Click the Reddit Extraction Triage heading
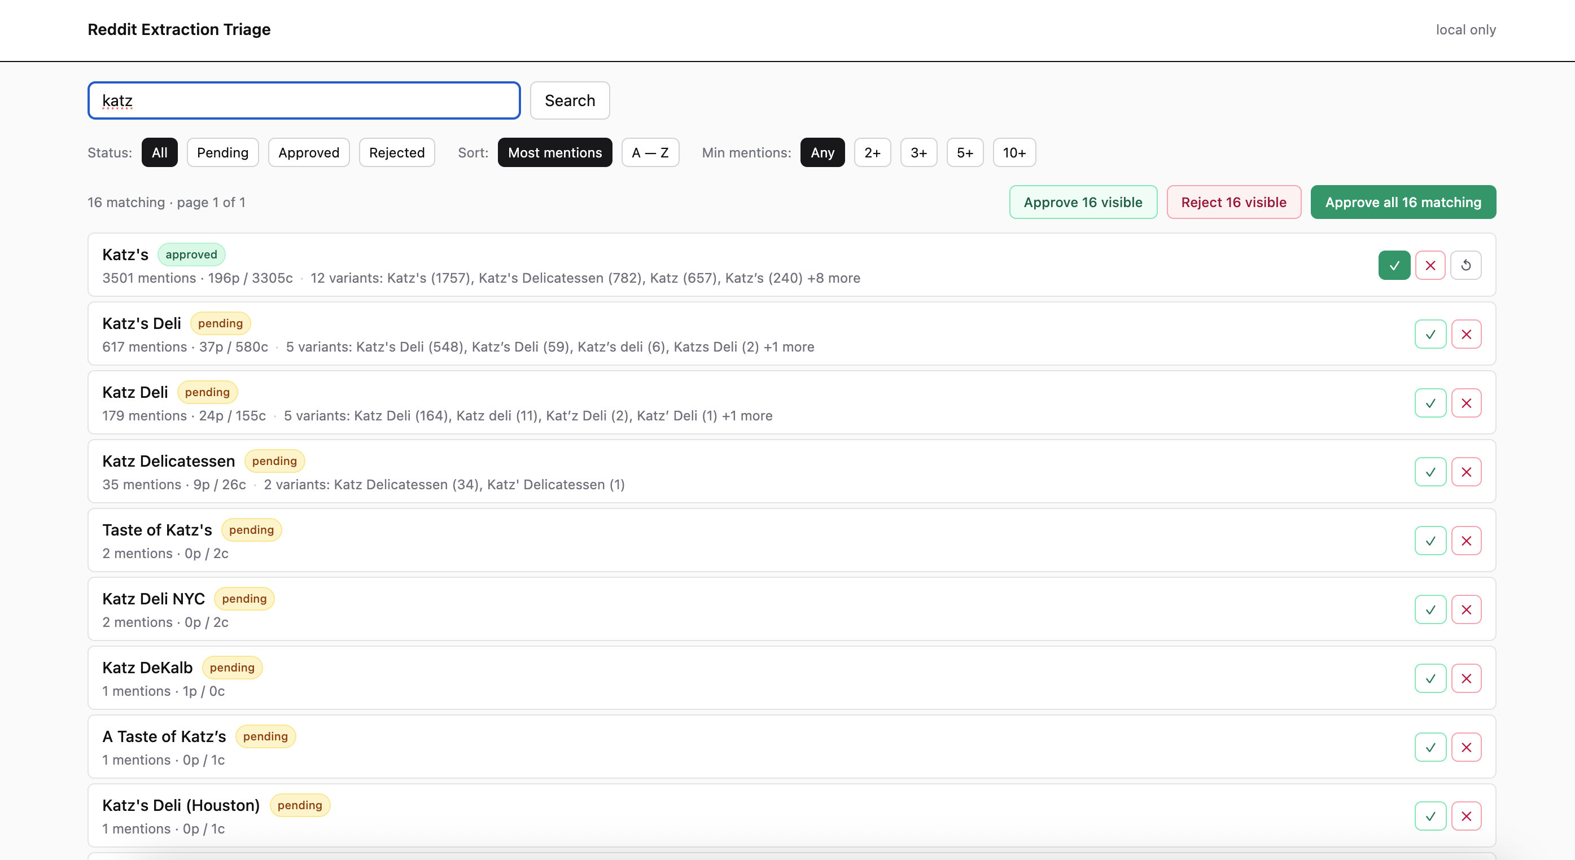Image resolution: width=1575 pixels, height=860 pixels. pos(179,29)
